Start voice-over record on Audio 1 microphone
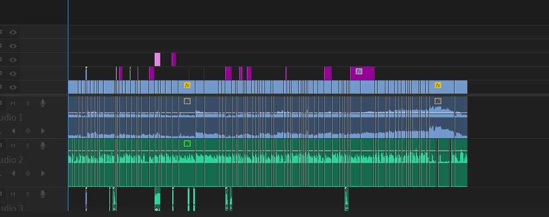This screenshot has height=217, width=549. [x=43, y=103]
